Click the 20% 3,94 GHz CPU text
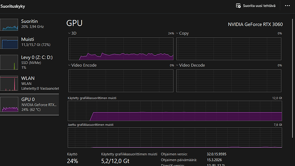The width and height of the screenshot is (295, 166). tap(32, 27)
